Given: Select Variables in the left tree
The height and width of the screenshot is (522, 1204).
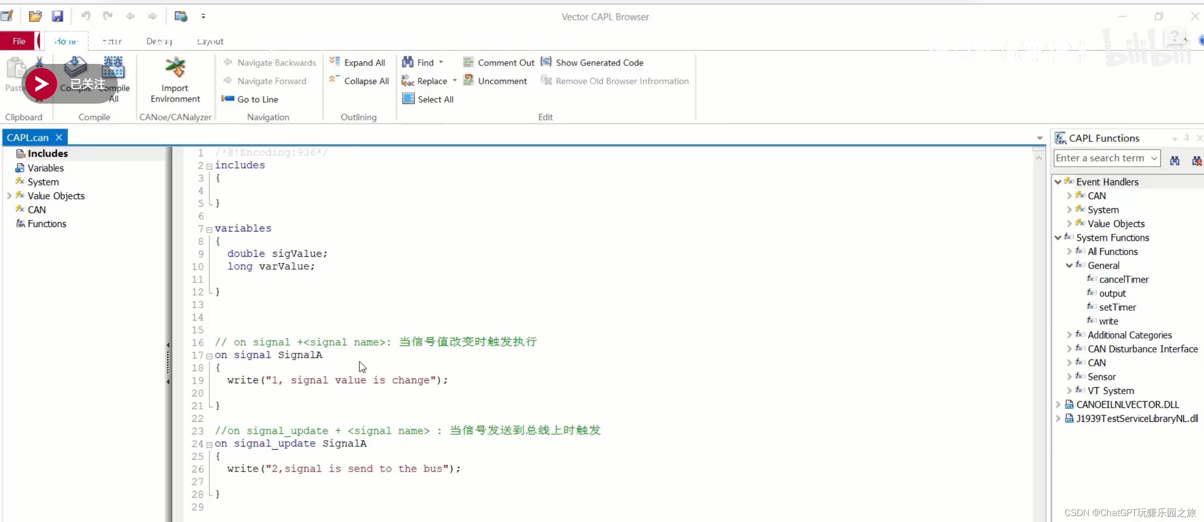Looking at the screenshot, I should (x=46, y=168).
